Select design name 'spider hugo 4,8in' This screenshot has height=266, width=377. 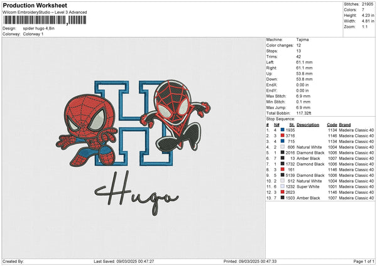tap(39, 28)
